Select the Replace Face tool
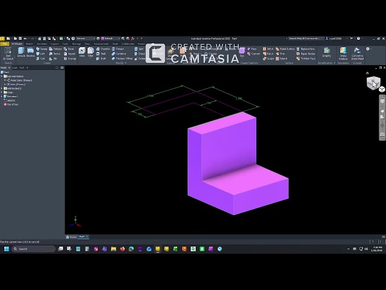This screenshot has height=290, width=386. coord(306,49)
